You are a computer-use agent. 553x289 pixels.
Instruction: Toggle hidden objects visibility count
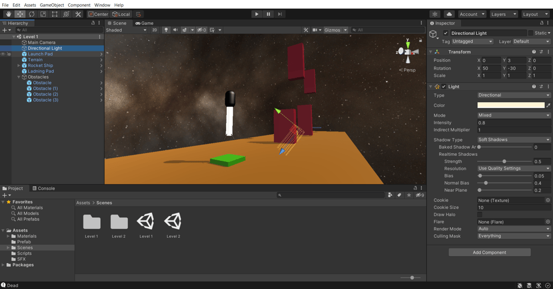point(202,30)
